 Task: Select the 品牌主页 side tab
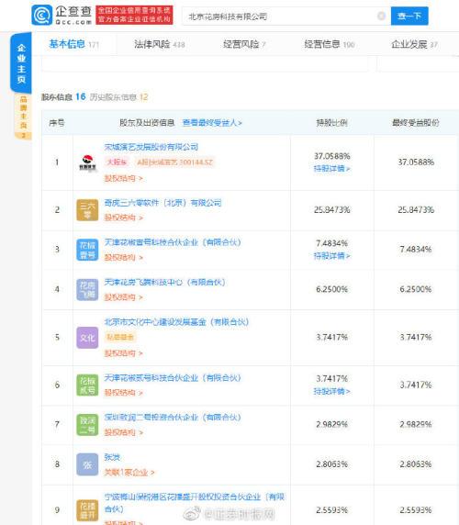pos(23,117)
